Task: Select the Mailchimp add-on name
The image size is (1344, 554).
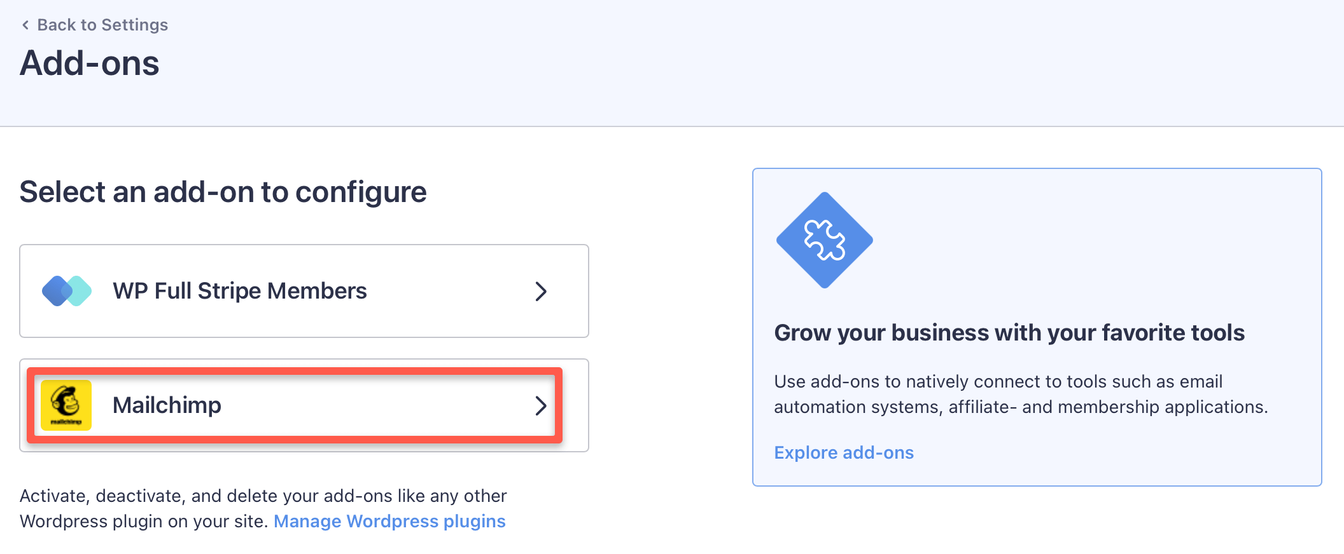Action: (x=167, y=405)
